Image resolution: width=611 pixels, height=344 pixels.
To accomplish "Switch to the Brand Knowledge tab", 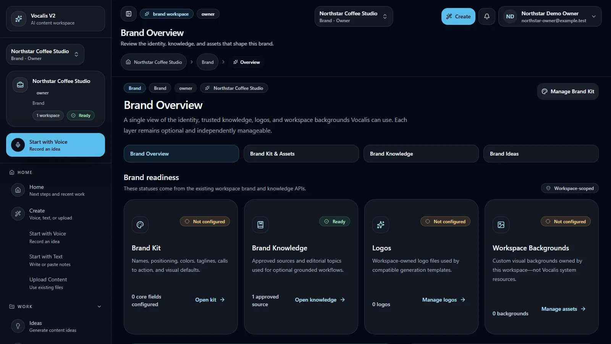I will click(421, 154).
